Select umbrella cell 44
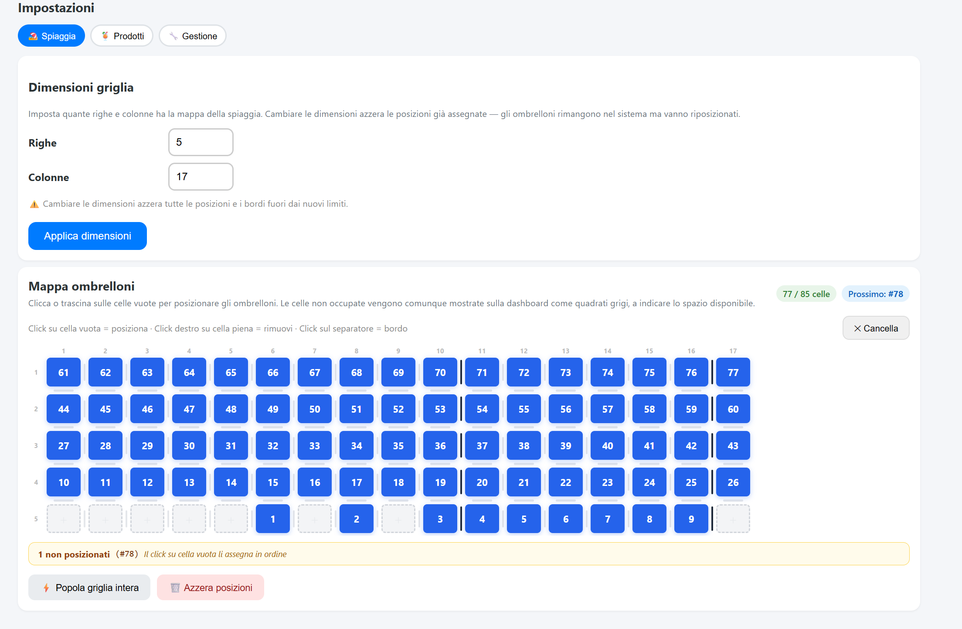The image size is (962, 629). [x=64, y=409]
